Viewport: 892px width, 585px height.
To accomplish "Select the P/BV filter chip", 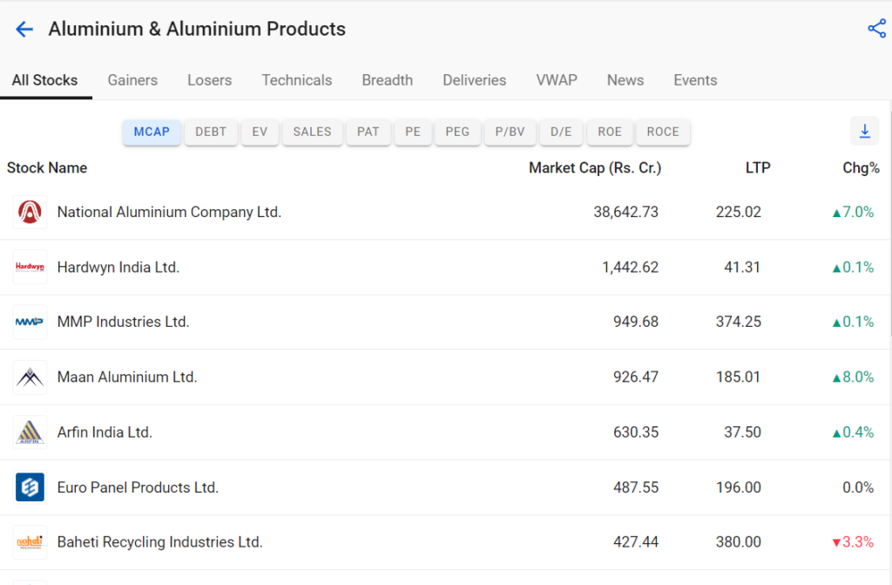I will (x=510, y=133).
